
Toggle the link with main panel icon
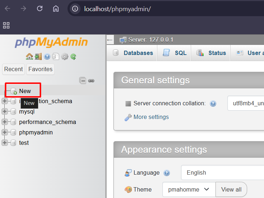coord(91,80)
